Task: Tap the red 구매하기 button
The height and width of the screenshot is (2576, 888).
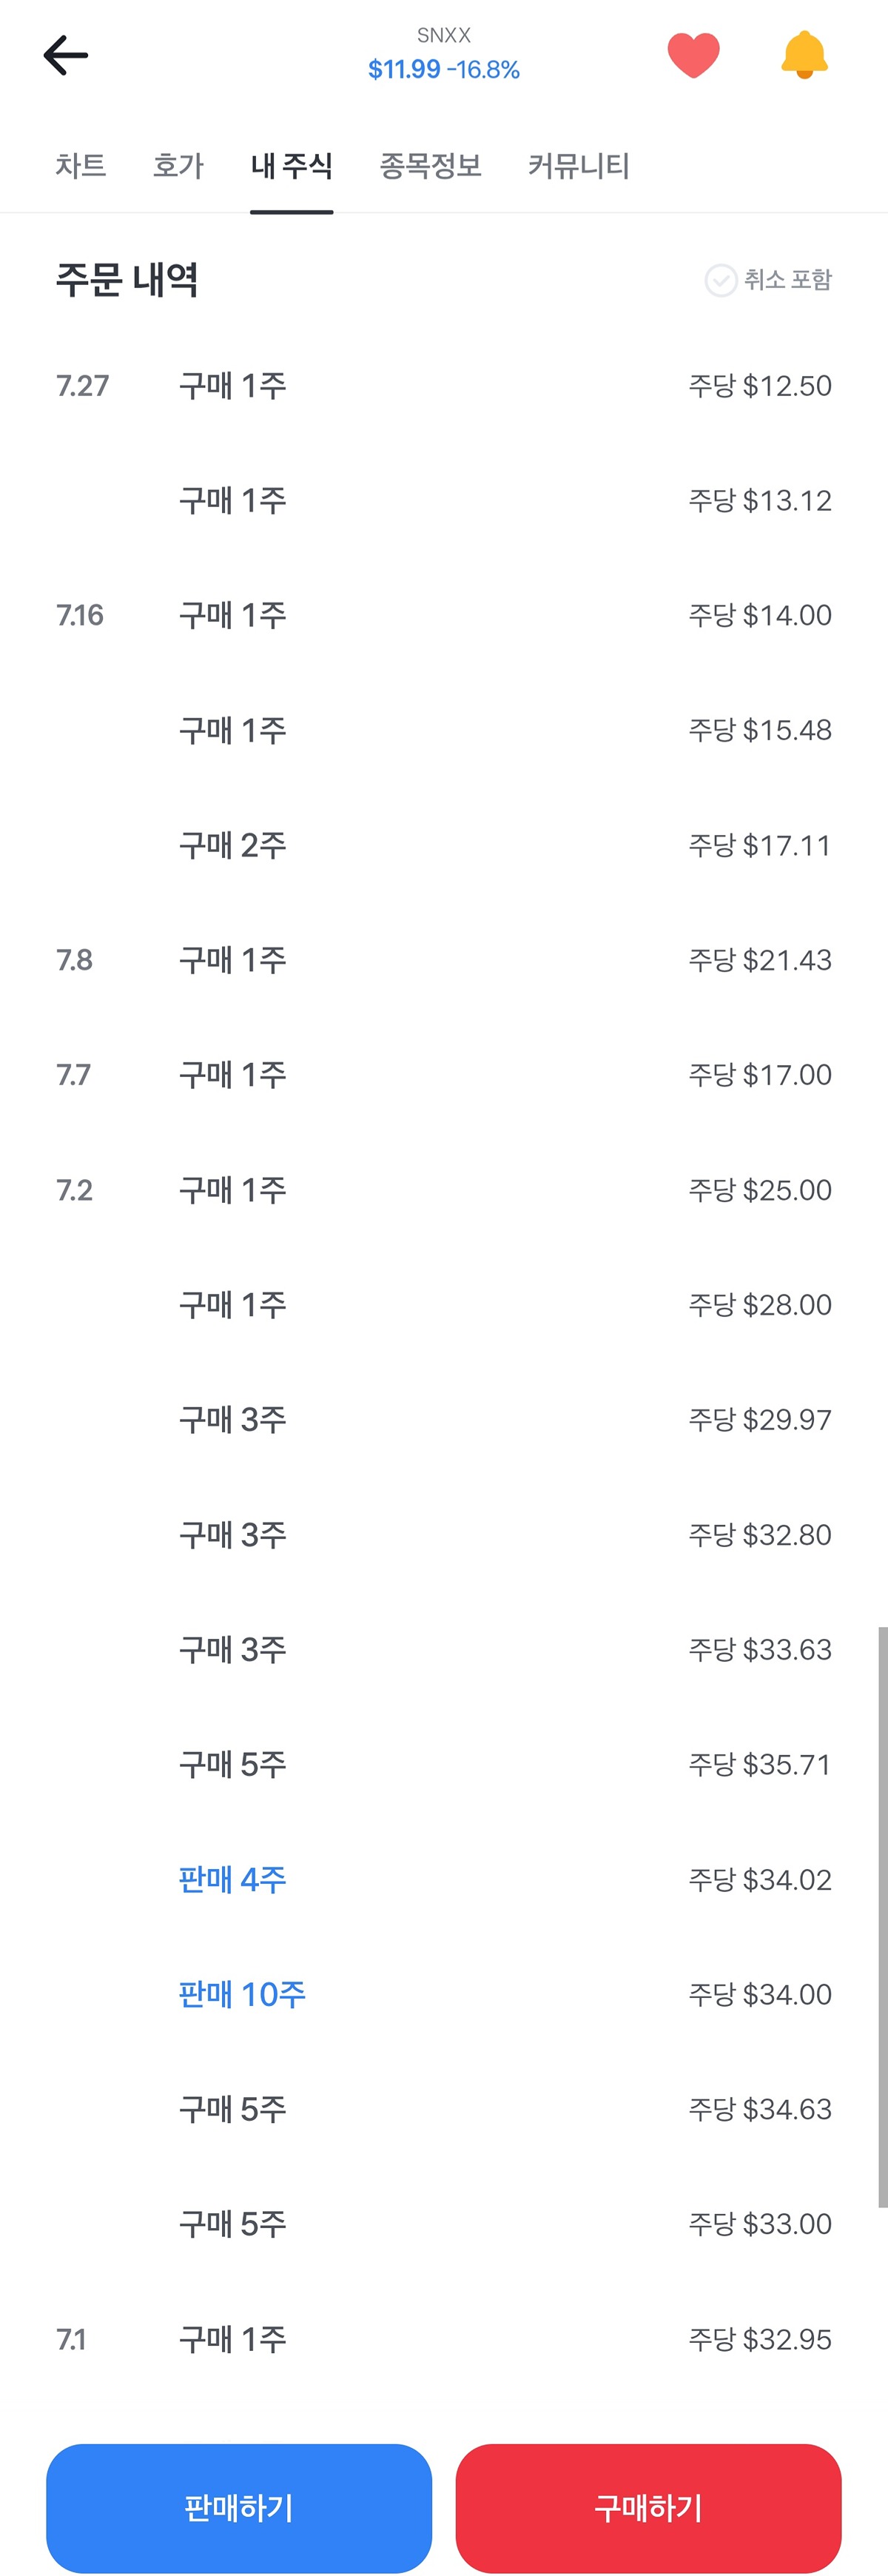Action: (648, 2507)
